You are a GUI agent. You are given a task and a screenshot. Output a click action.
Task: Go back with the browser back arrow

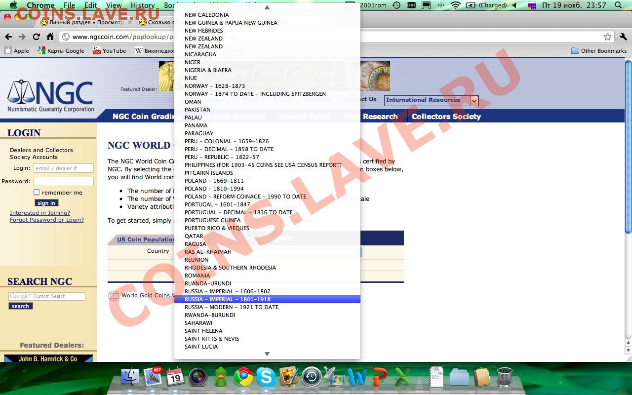[8, 37]
